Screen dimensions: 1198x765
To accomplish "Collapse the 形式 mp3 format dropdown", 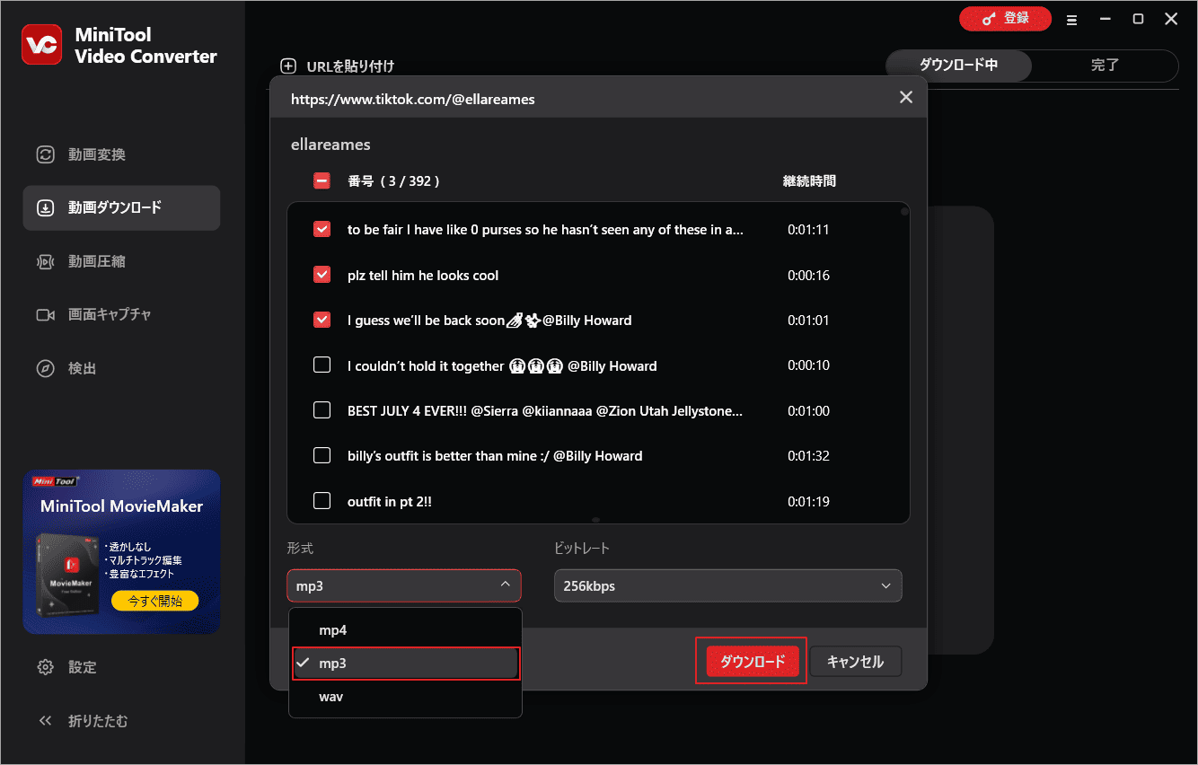I will click(404, 586).
